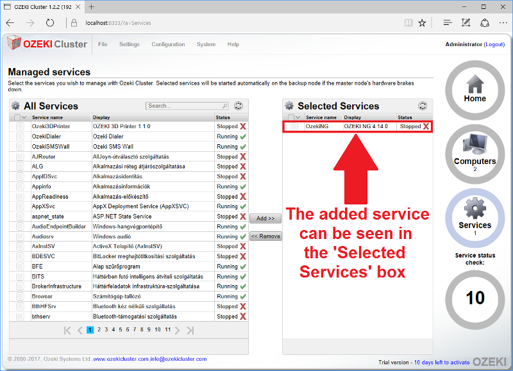Screen dimensions: 513x371
Task: Select the AudioEndpointBuilder service name
Action: (59, 227)
